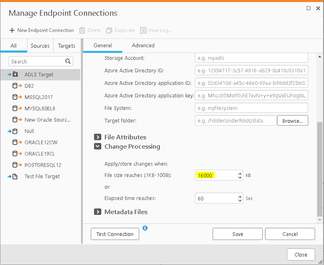Increase the file size stepper value
Viewport: 324px width, 265px height.
pos(240,173)
